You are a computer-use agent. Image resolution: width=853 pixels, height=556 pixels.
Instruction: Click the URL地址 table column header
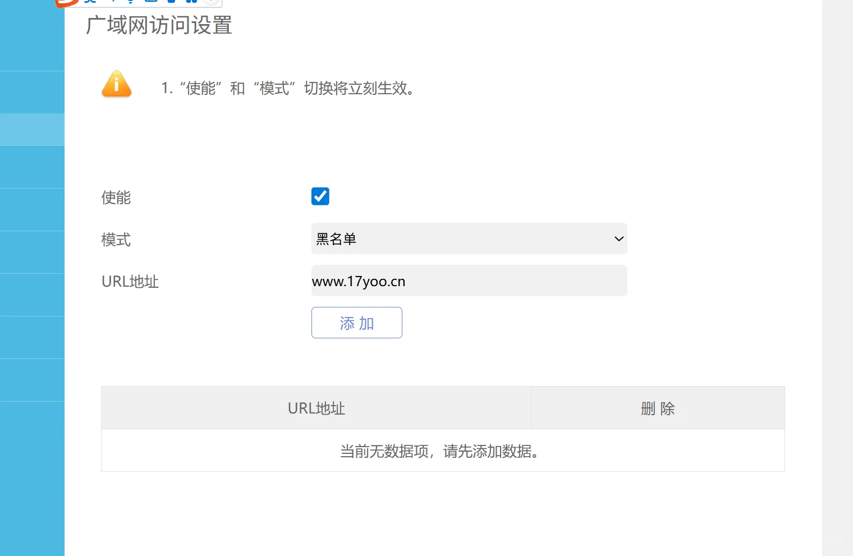(x=317, y=408)
